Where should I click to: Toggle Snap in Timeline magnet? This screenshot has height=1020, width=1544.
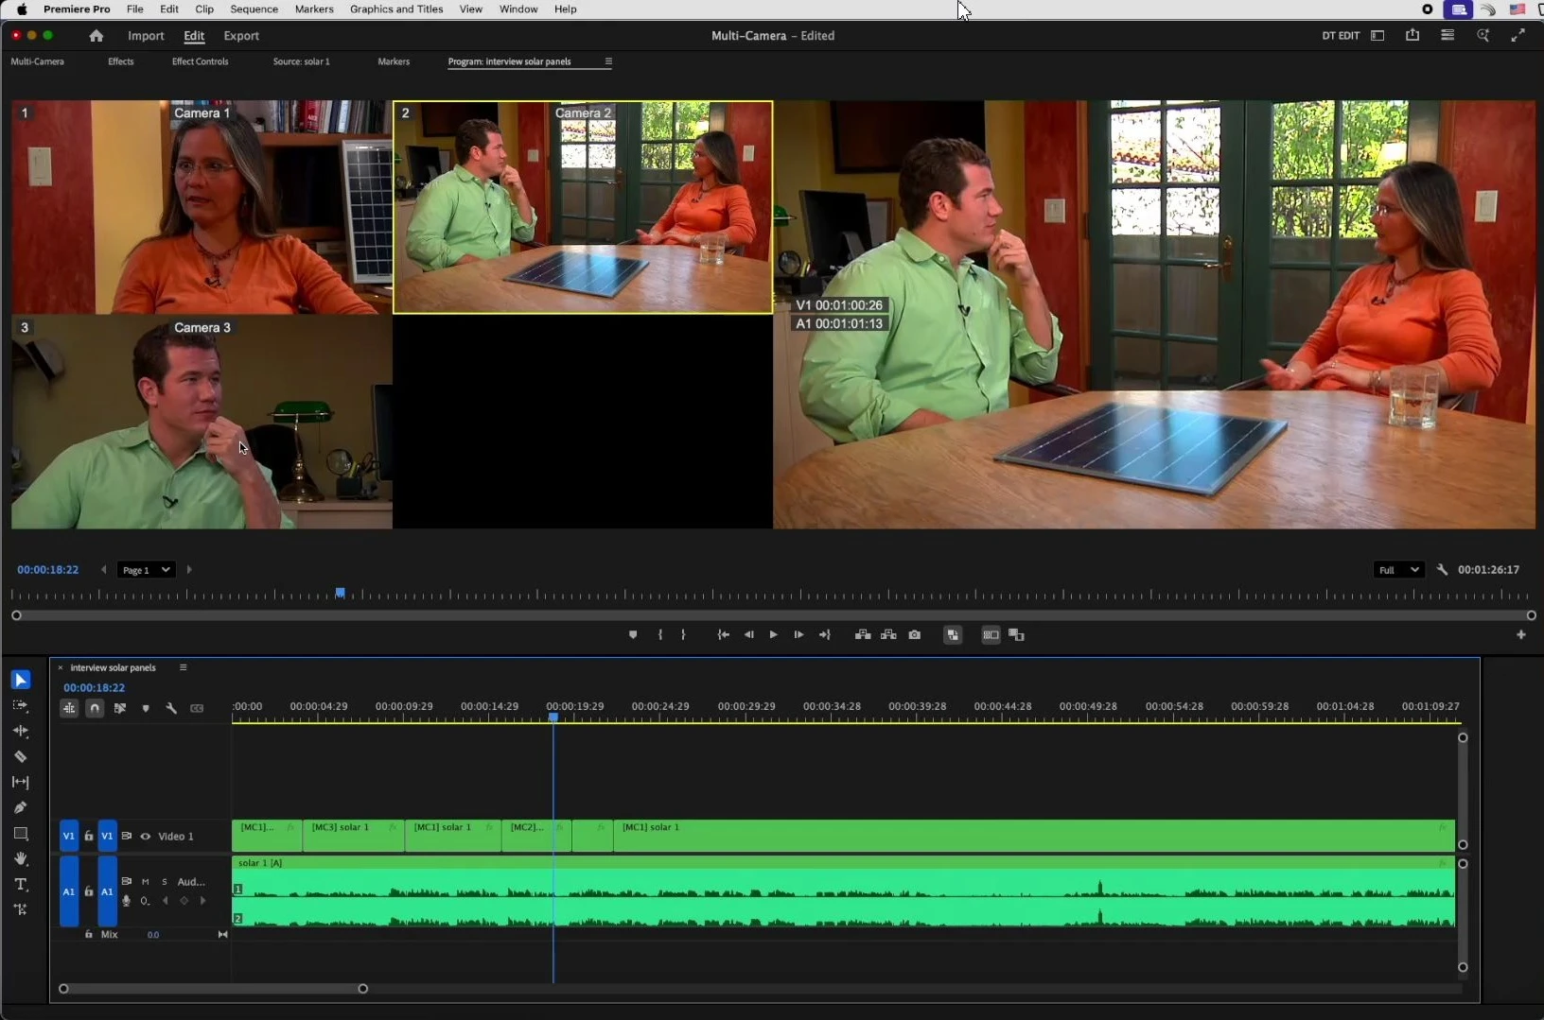click(x=95, y=708)
